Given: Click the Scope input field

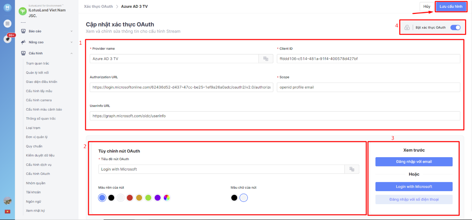Looking at the screenshot, I should pyautogui.click(x=368, y=87).
